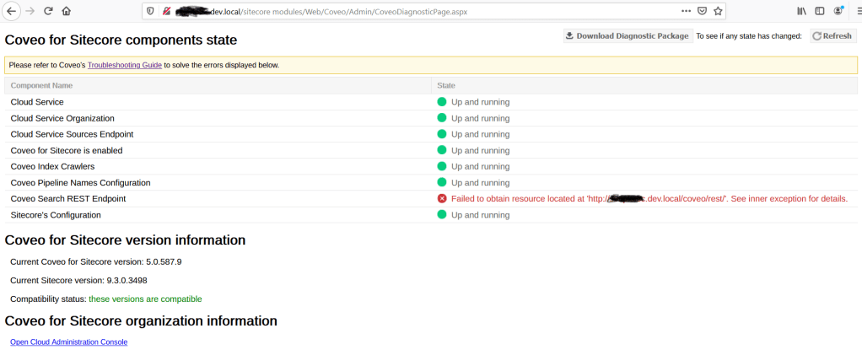
Task: Click green status dot for Coveo is enabled
Action: point(442,149)
